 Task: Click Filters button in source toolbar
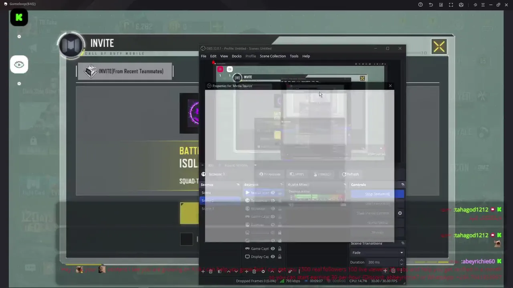point(297,174)
